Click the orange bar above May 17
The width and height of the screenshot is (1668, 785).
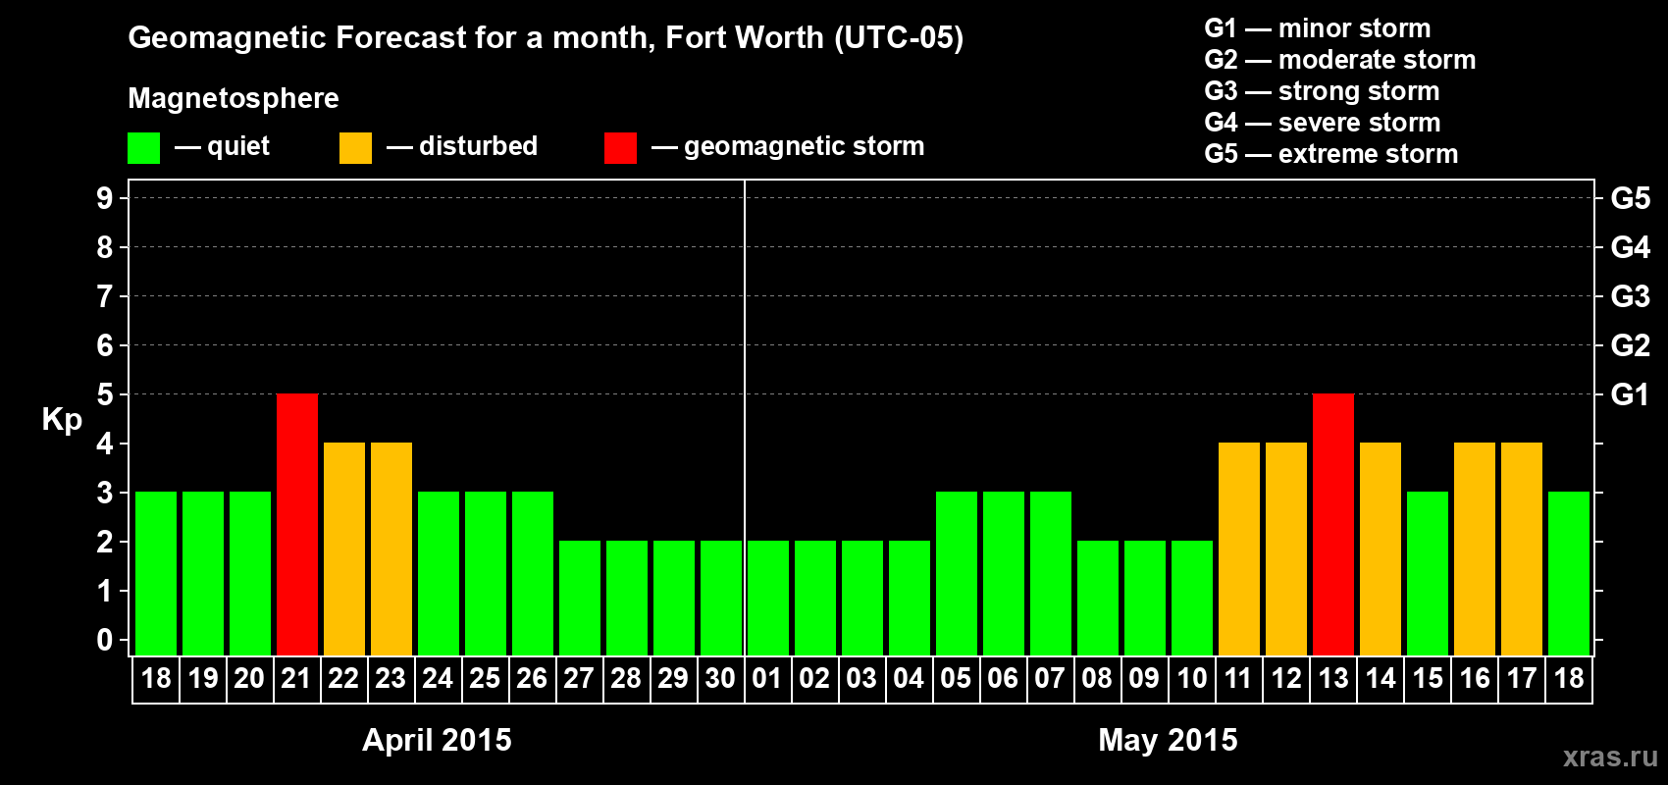click(1522, 549)
